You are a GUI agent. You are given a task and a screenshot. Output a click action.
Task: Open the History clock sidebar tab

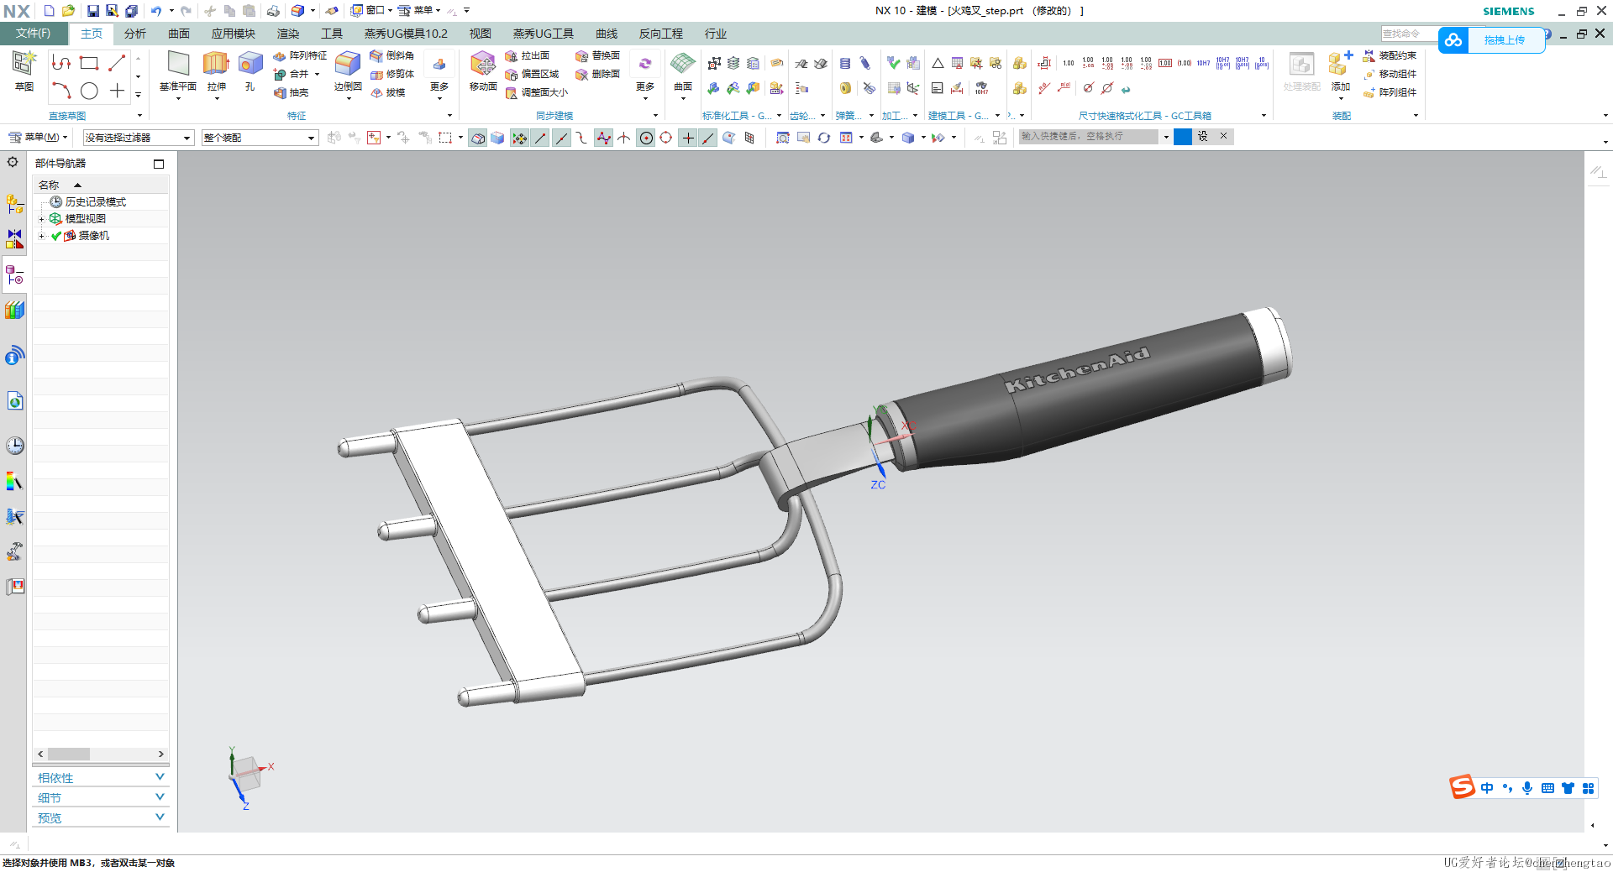(14, 446)
